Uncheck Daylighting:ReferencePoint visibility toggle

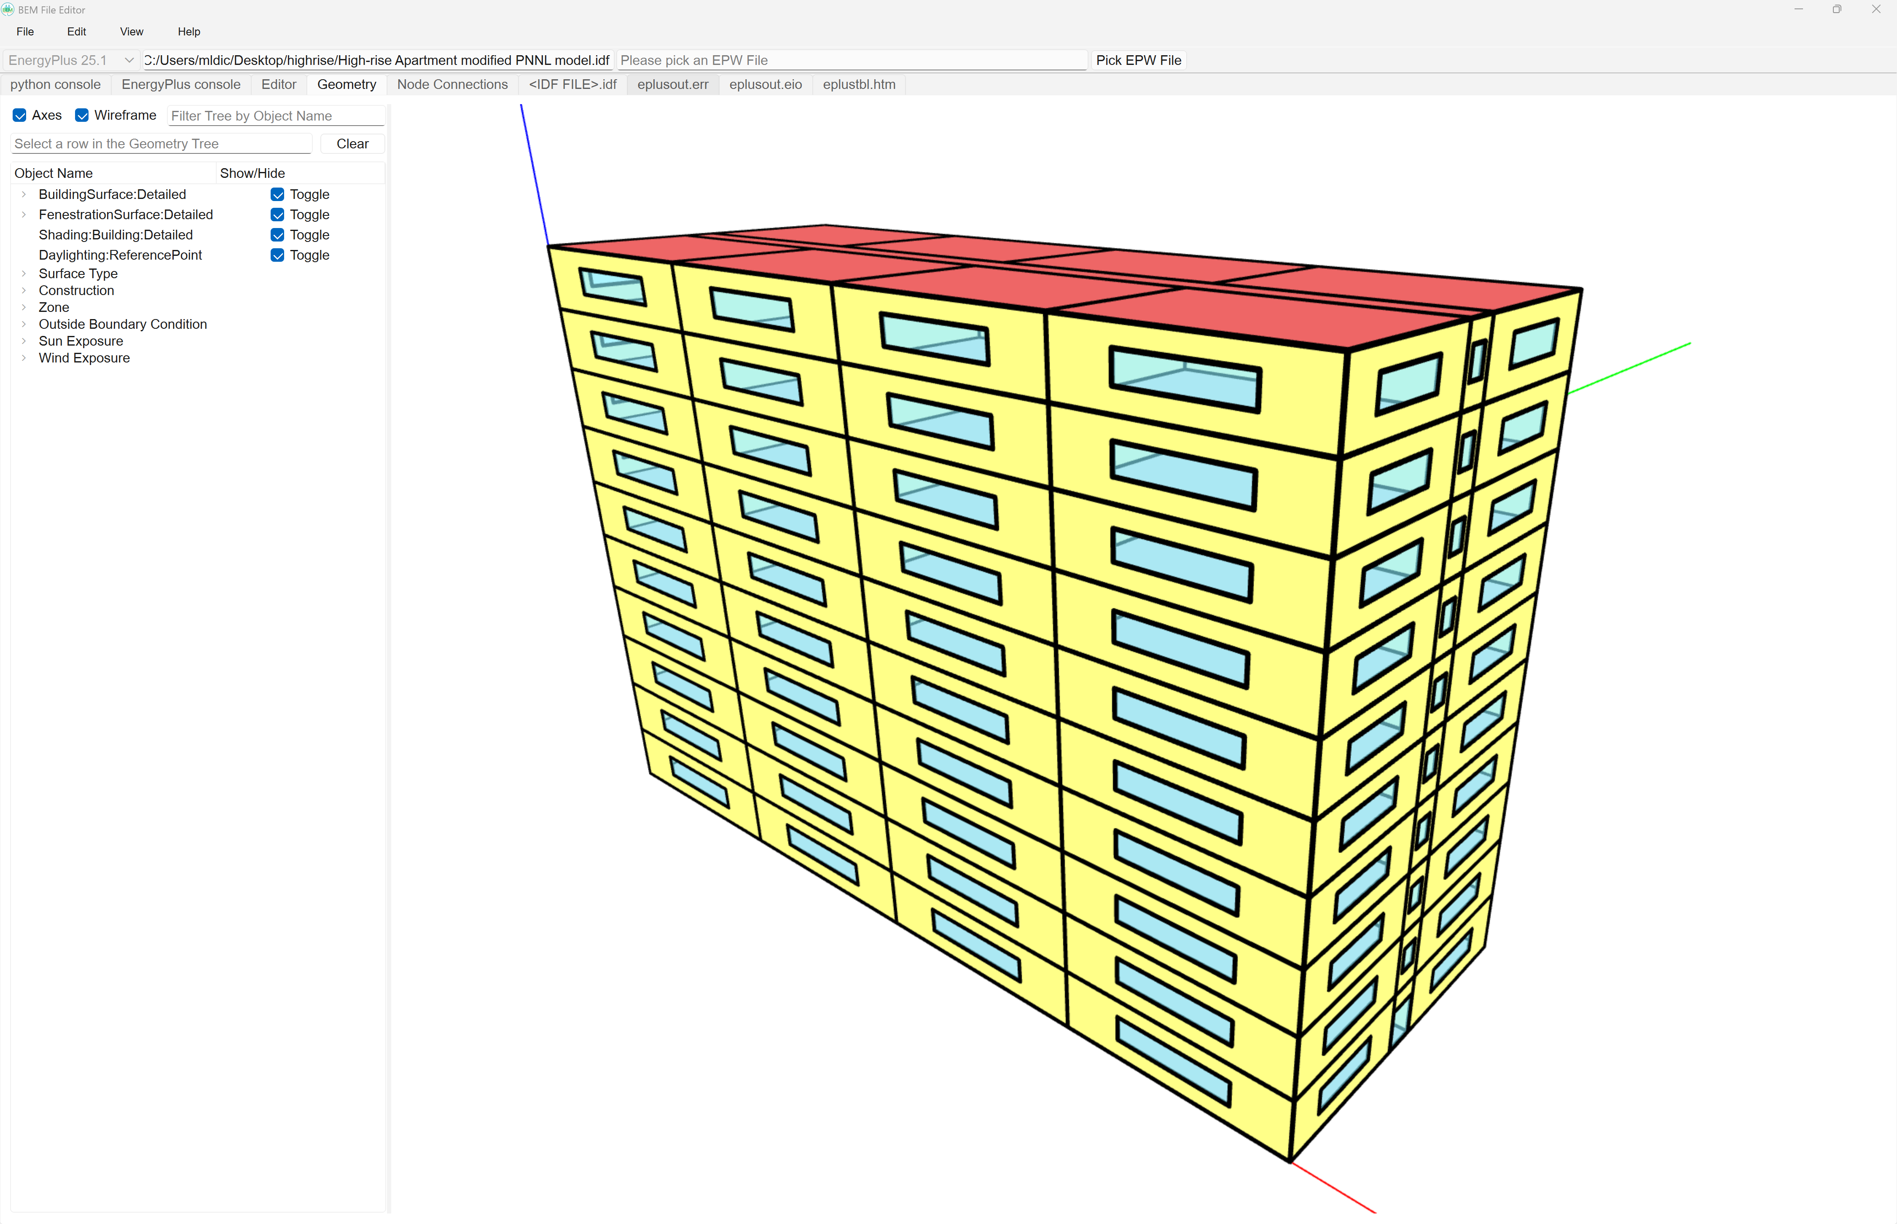pyautogui.click(x=277, y=255)
